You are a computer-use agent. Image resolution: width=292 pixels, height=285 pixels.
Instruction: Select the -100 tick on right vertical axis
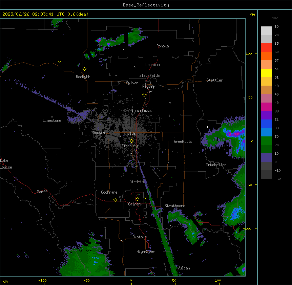(x=248, y=228)
